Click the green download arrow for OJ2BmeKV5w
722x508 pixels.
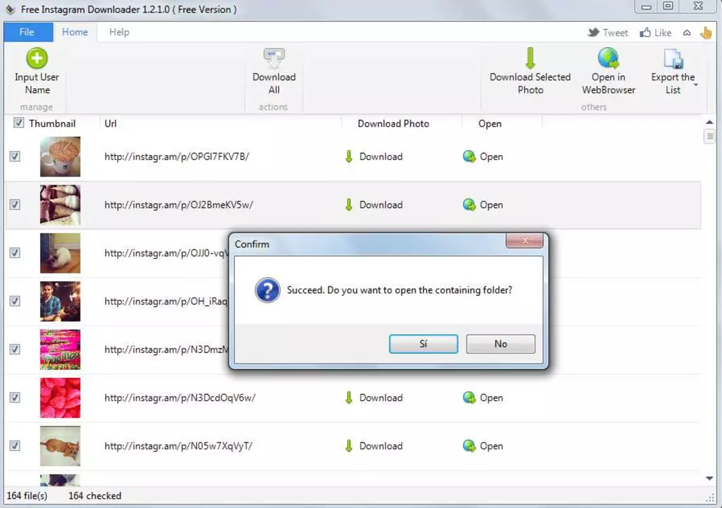coord(349,205)
